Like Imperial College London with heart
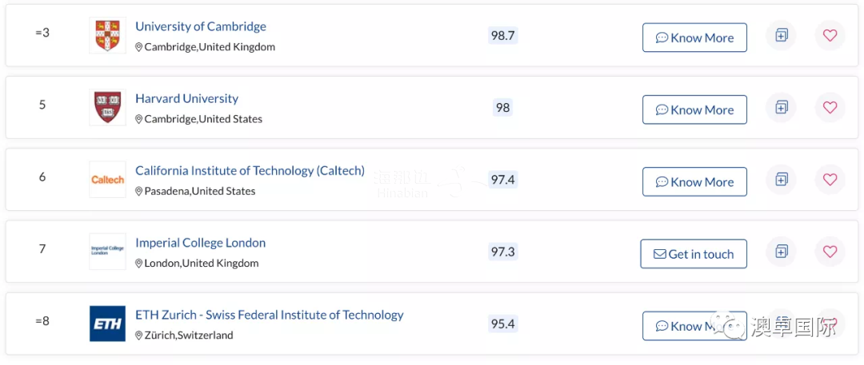 [830, 252]
